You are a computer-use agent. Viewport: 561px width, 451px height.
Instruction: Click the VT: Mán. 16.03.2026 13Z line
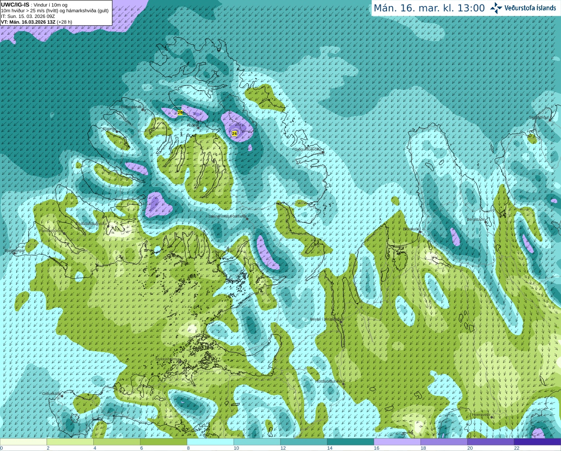36,22
